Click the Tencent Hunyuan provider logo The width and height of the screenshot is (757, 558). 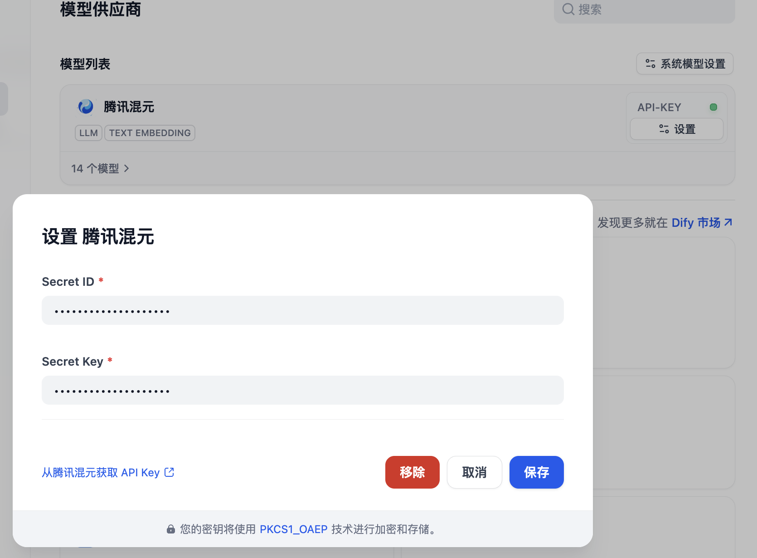point(86,106)
